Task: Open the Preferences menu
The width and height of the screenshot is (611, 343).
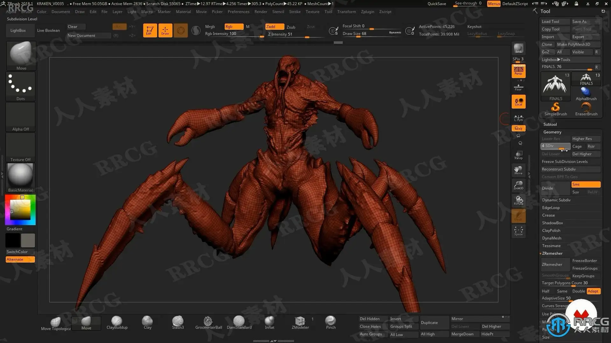Action: click(238, 12)
